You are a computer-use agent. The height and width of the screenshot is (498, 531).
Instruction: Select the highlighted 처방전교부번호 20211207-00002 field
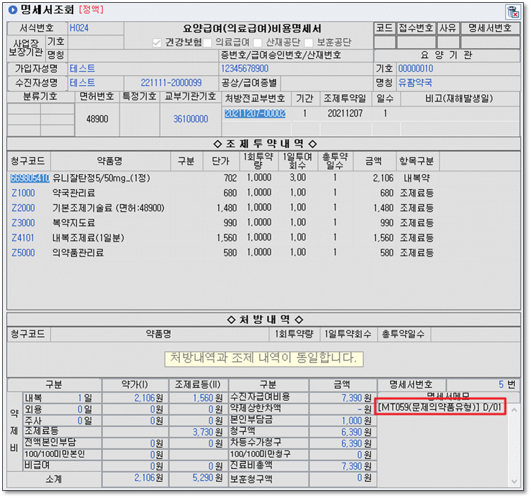point(255,113)
